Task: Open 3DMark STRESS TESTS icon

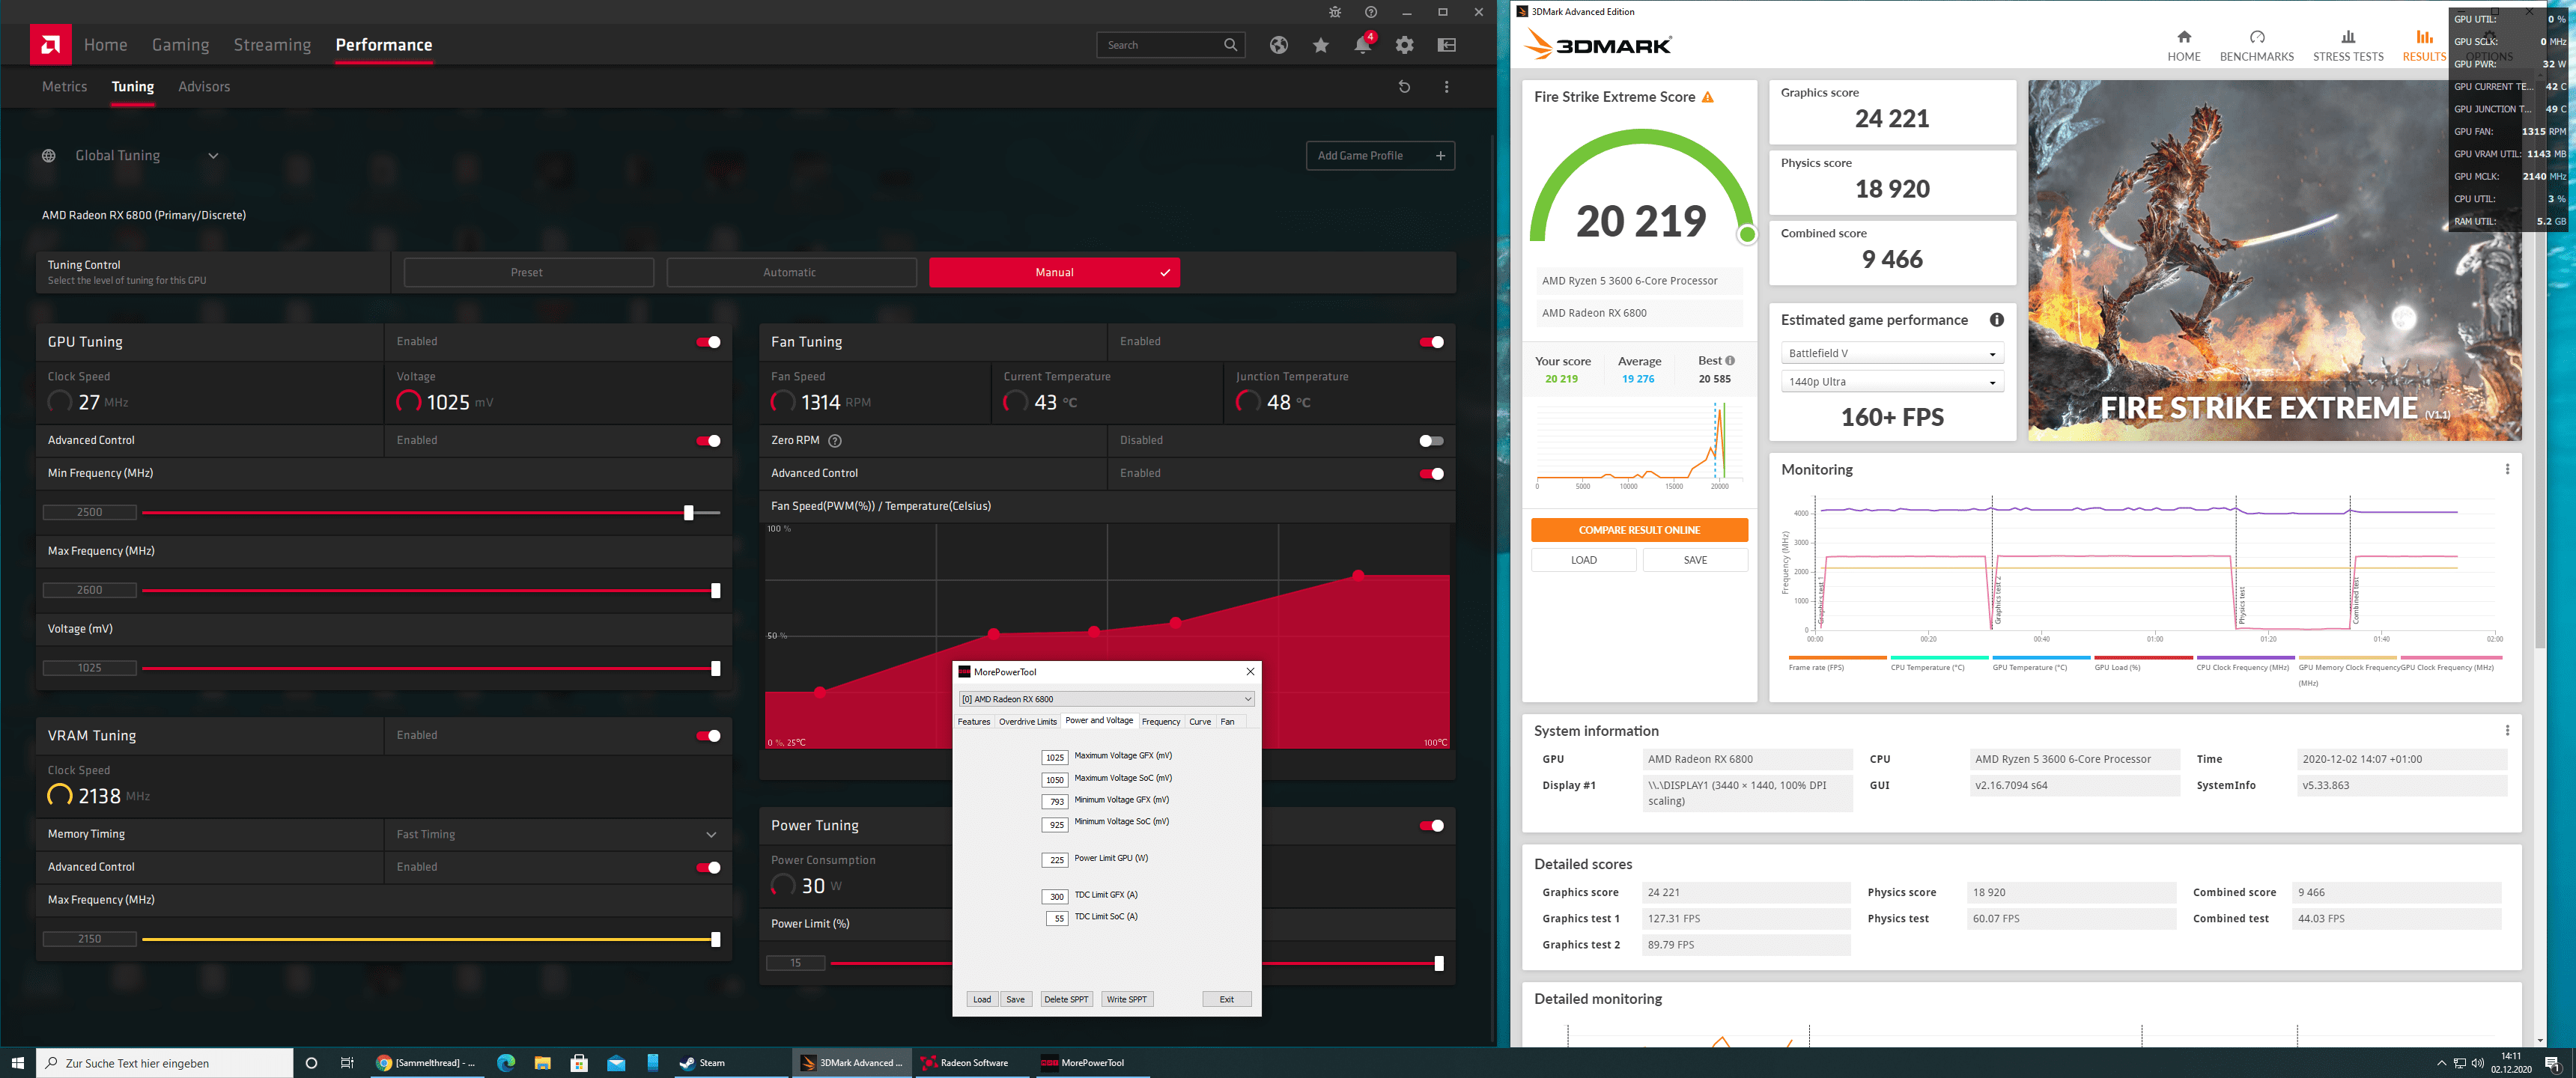Action: click(2347, 37)
